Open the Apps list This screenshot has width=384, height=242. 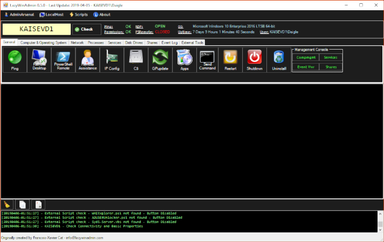(184, 60)
